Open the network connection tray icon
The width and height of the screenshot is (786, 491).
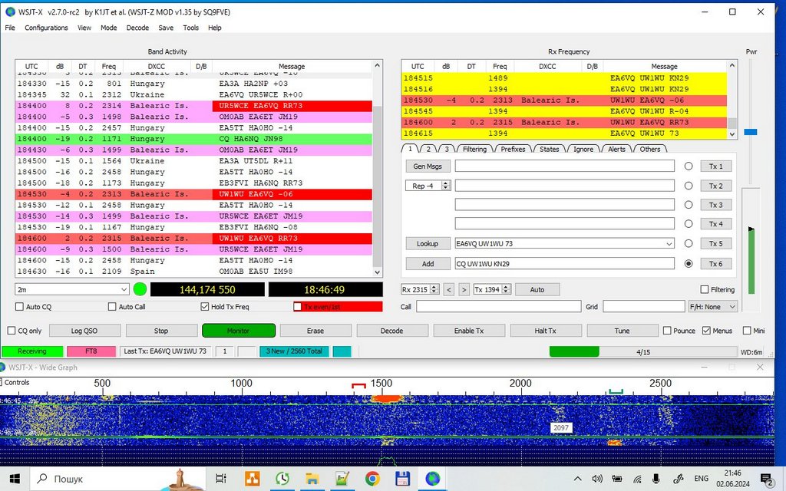(x=636, y=479)
